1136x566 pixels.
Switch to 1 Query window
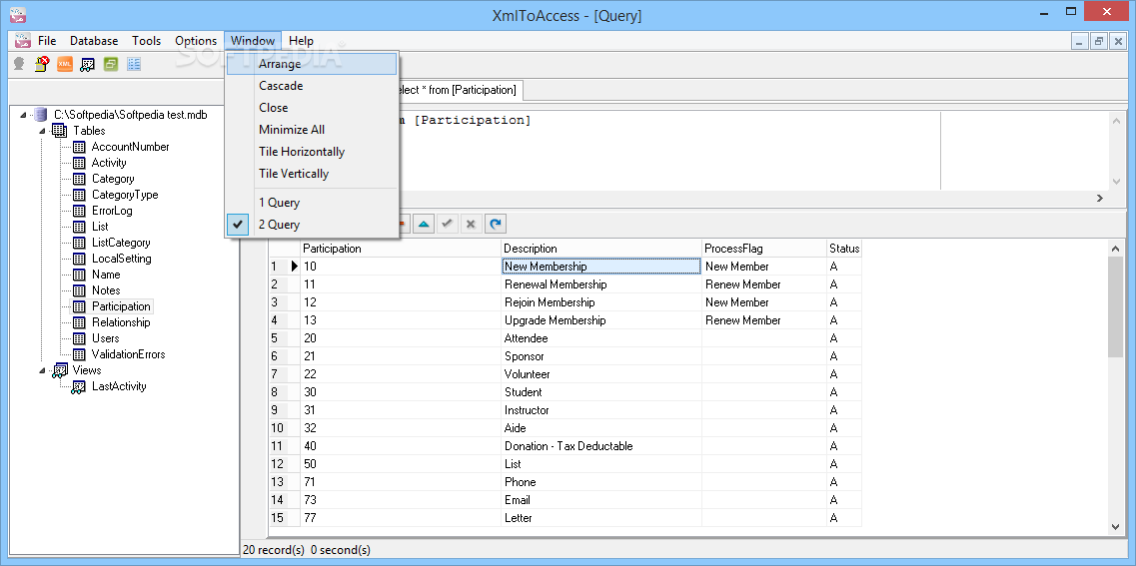coord(312,203)
